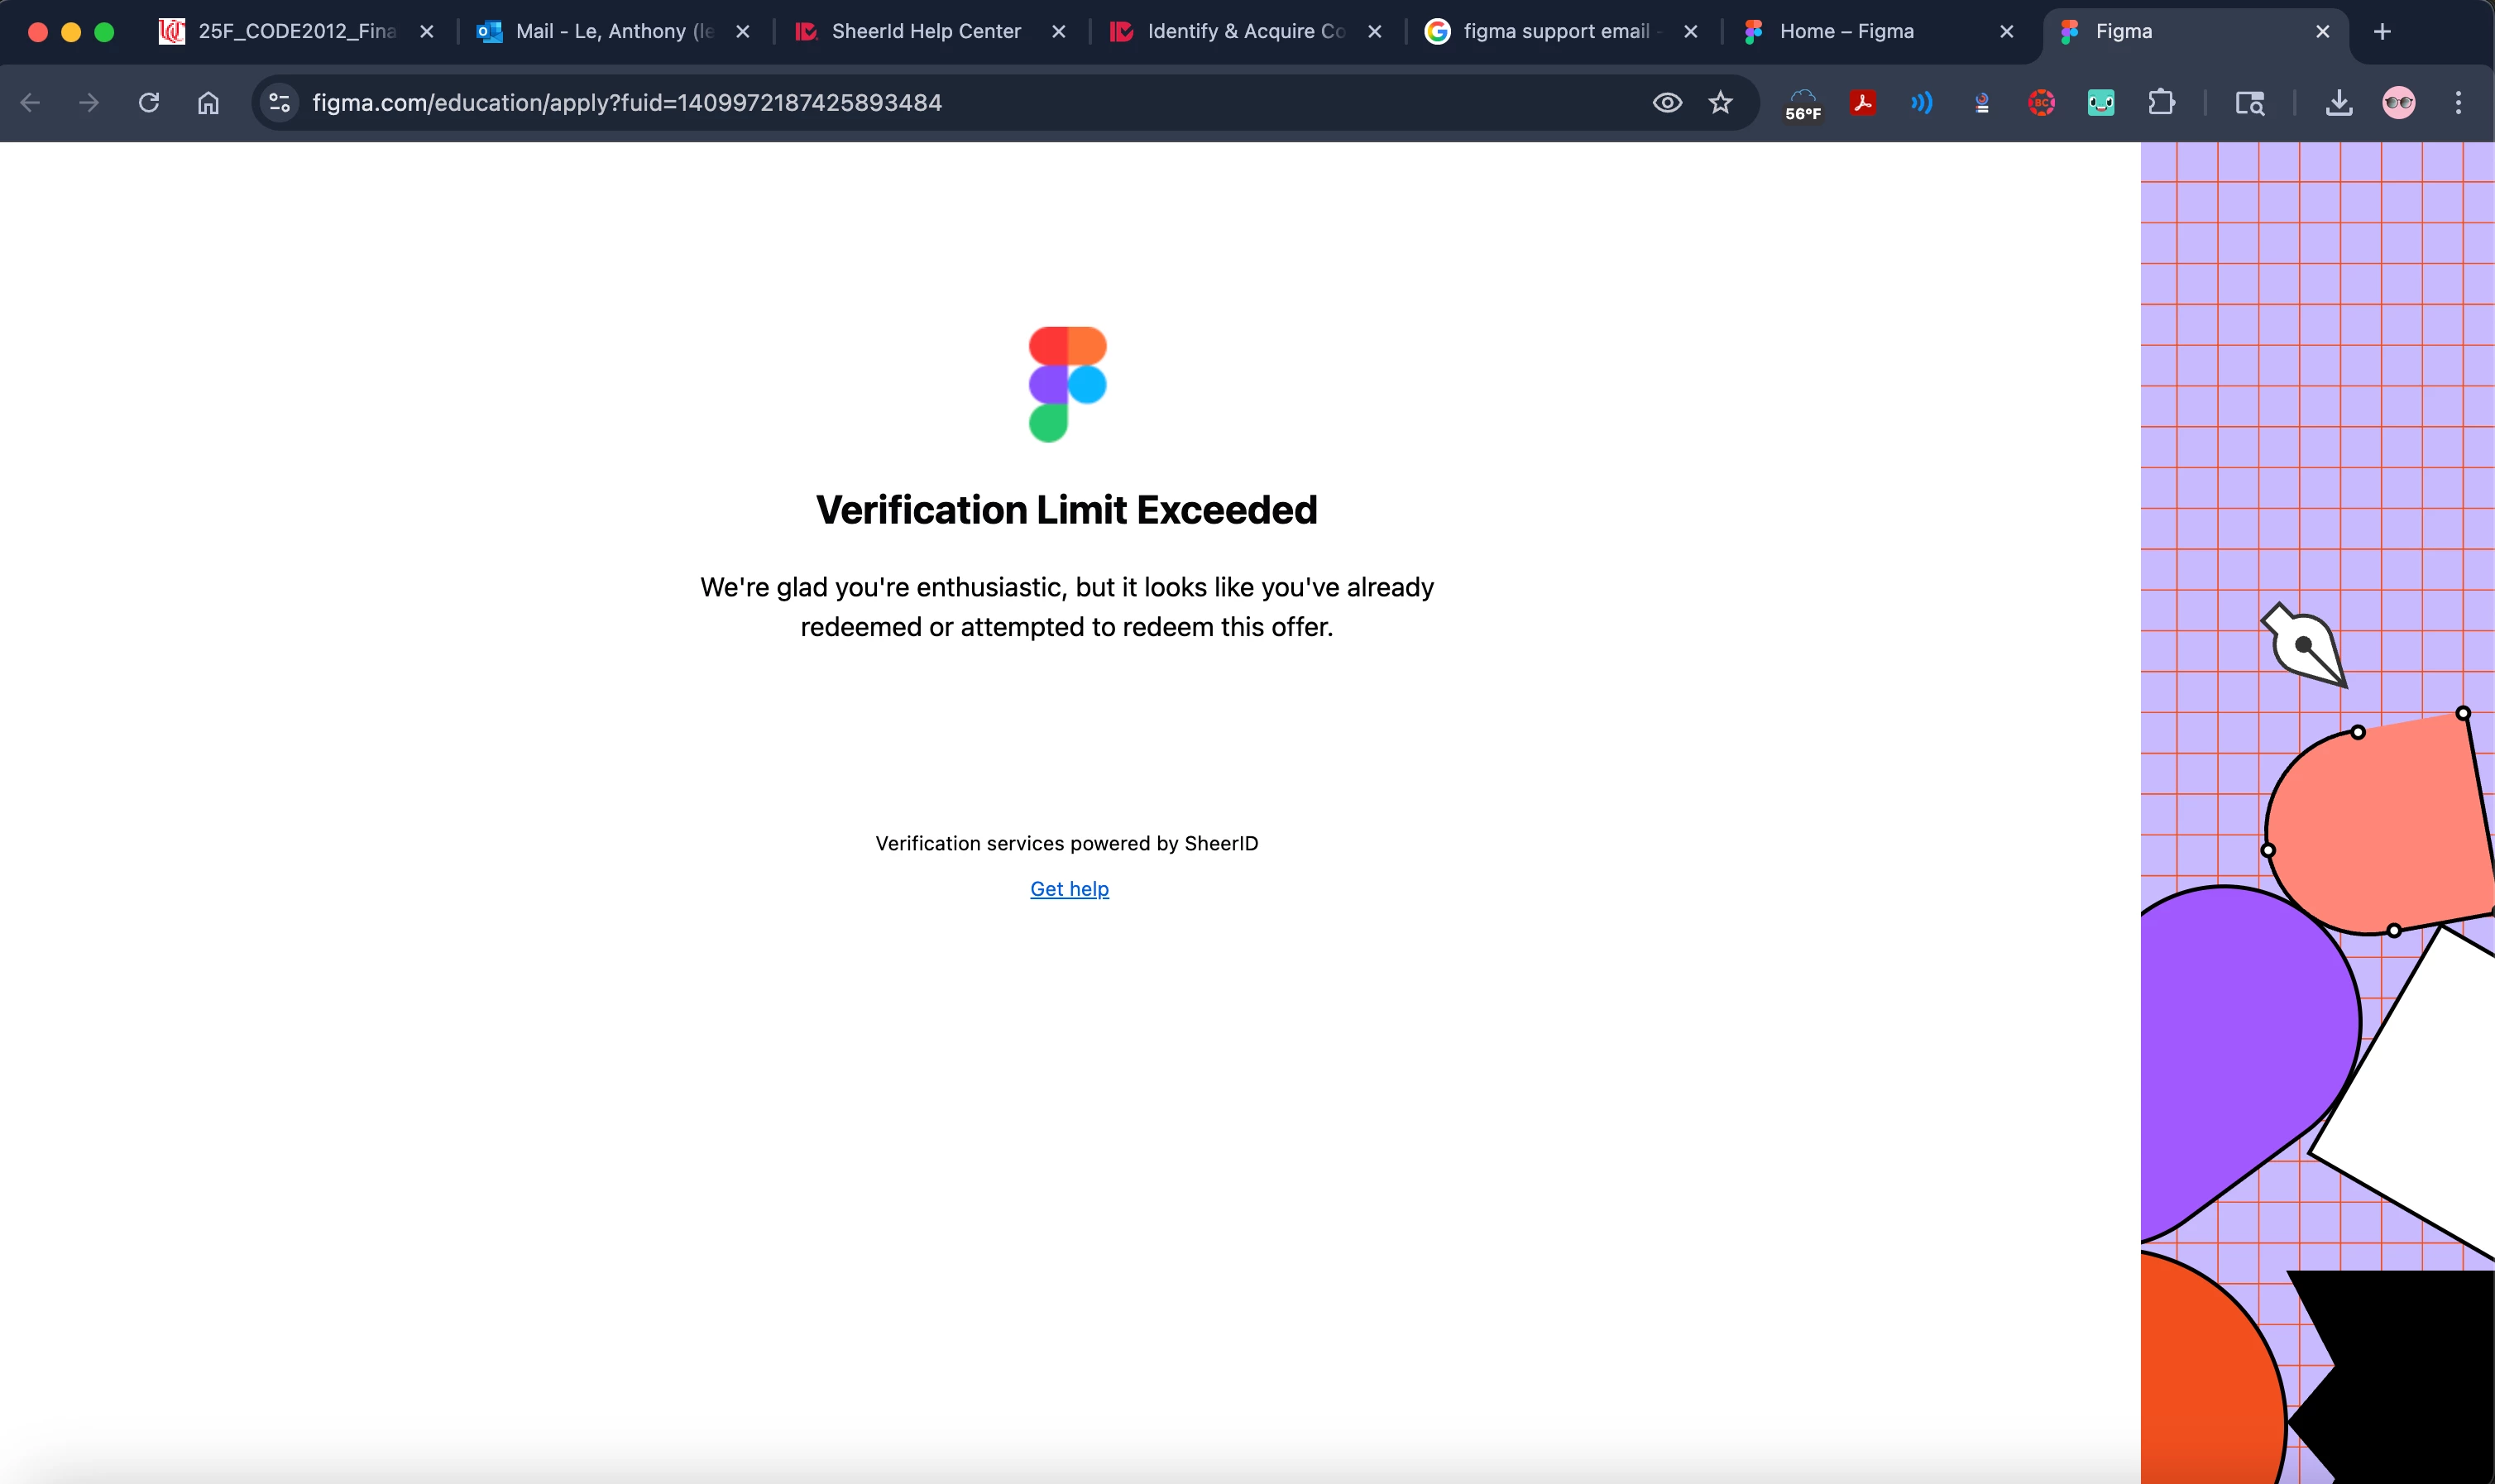
Task: Click the eye icon in address bar
Action: point(1667,102)
